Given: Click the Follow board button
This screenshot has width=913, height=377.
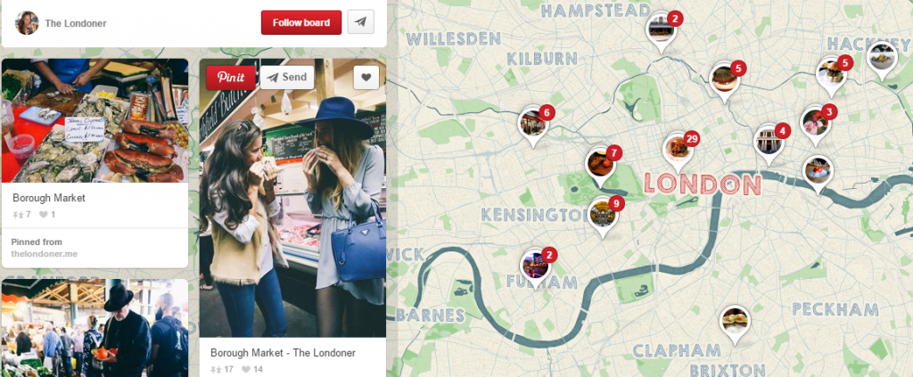Looking at the screenshot, I should [x=301, y=22].
